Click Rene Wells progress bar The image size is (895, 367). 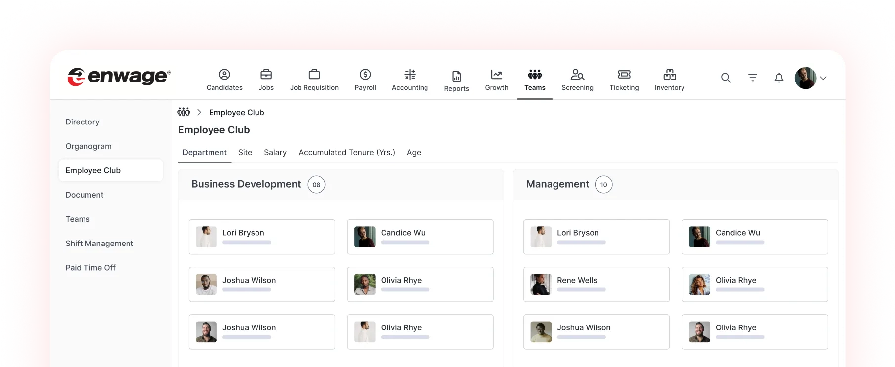point(581,290)
